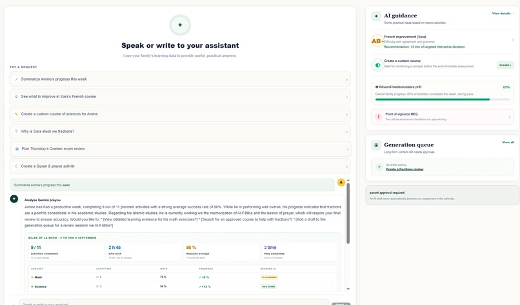
Task: Select Plan Thursday's Quebec exam review request
Action: 180,149
